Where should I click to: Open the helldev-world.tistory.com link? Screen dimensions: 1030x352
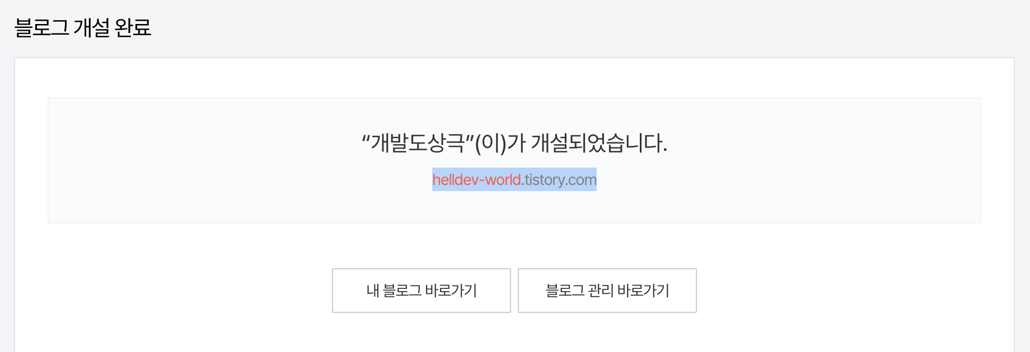514,180
